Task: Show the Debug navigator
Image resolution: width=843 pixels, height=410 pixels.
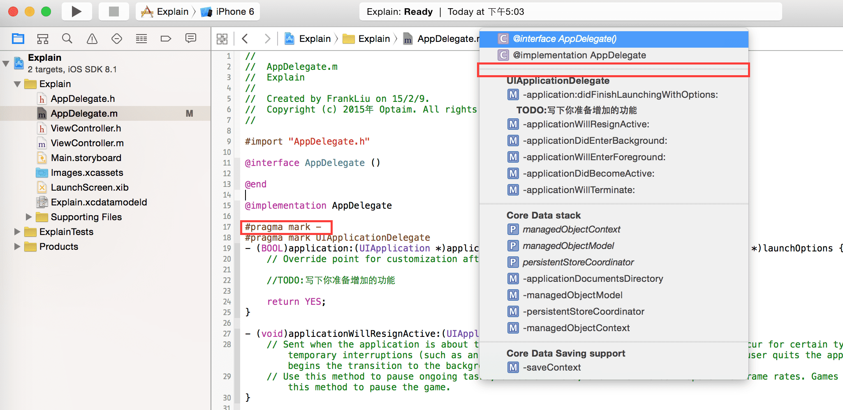Action: [141, 39]
